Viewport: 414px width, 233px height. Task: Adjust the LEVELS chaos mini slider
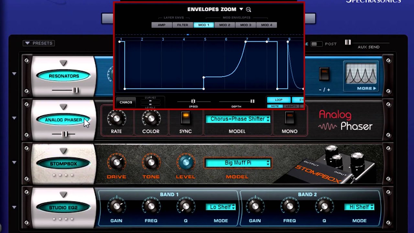pos(150,104)
